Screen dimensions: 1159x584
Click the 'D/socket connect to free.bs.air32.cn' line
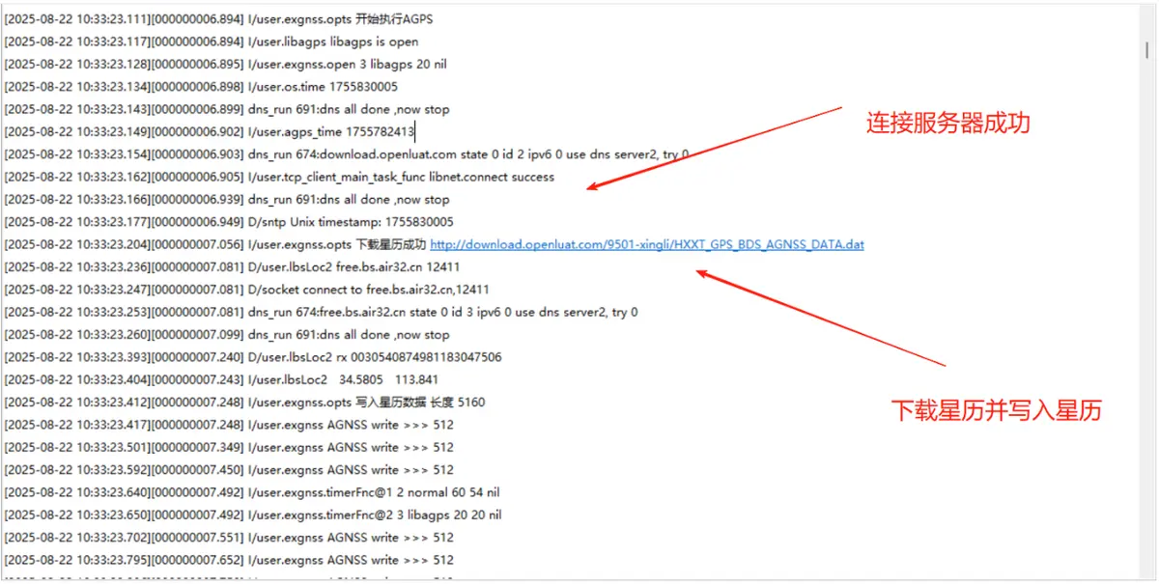coord(246,290)
